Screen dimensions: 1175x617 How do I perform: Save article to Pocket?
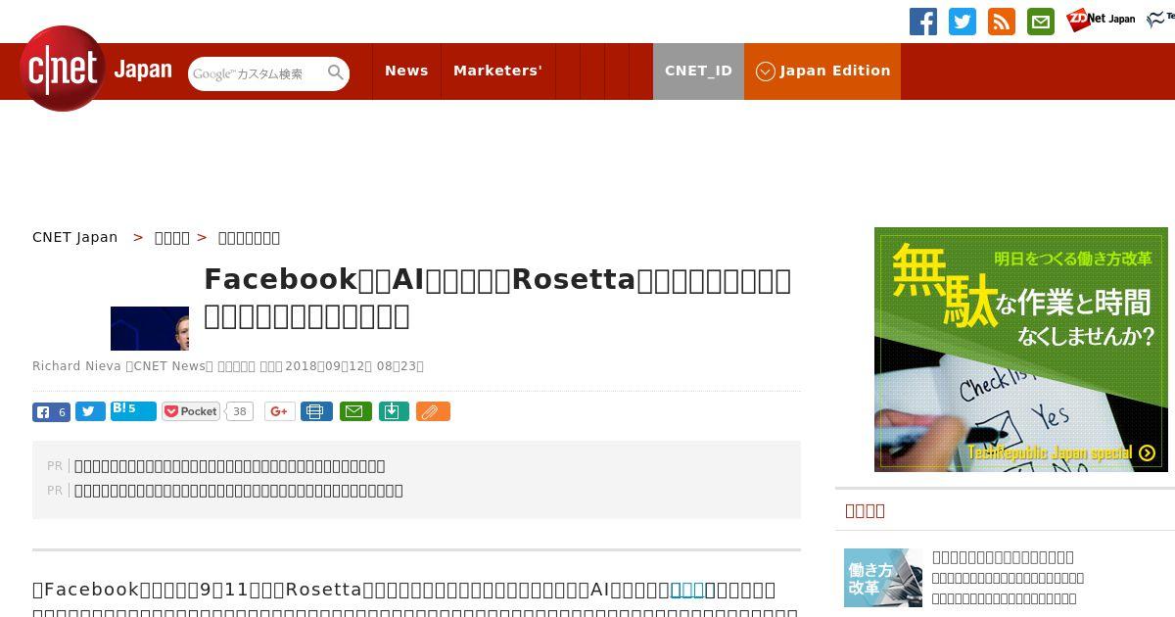click(x=191, y=411)
